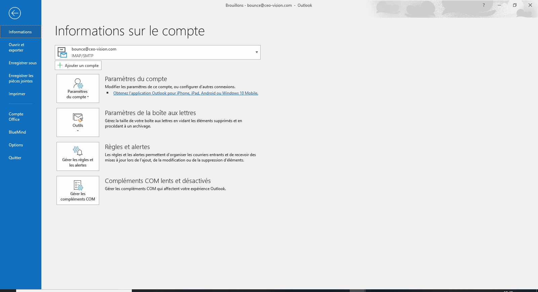The height and width of the screenshot is (292, 538).
Task: Select Enregistrer les pièces jointes
Action: click(21, 78)
